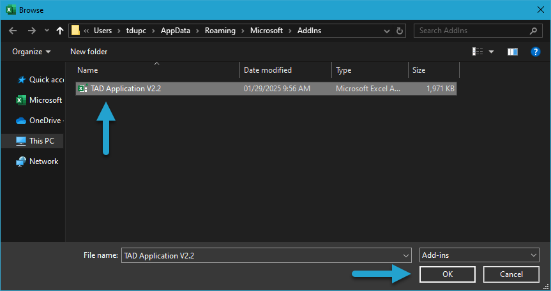Click the search magnifier icon
551x291 pixels.
(533, 31)
